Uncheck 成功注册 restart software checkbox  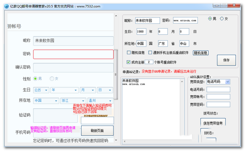(129, 62)
